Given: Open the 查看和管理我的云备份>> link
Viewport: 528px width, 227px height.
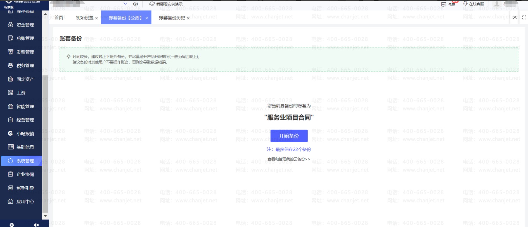Looking at the screenshot, I should pyautogui.click(x=289, y=159).
